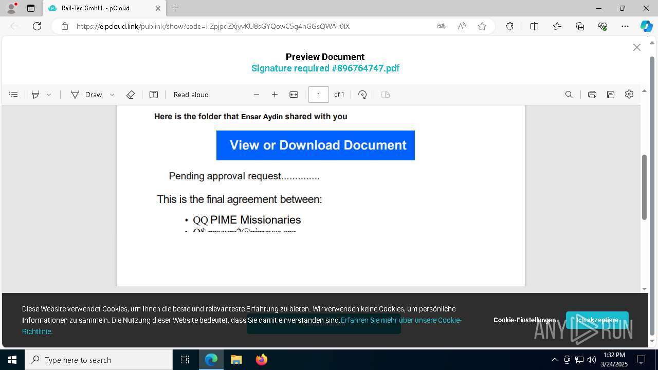Expand the Draw options dropdown arrow
Image resolution: width=658 pixels, height=370 pixels.
tap(112, 95)
